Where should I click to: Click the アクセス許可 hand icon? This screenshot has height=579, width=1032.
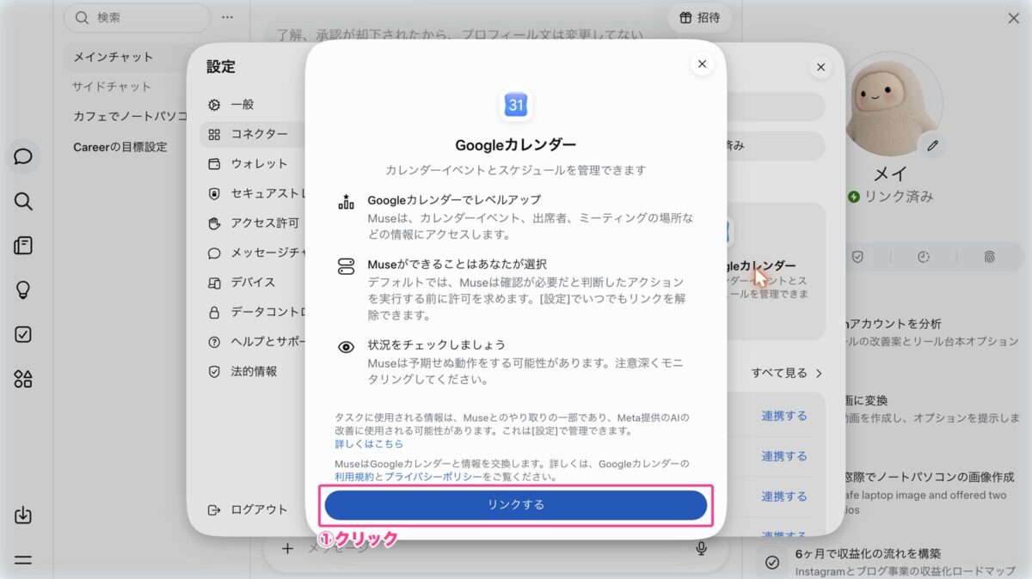pos(214,223)
